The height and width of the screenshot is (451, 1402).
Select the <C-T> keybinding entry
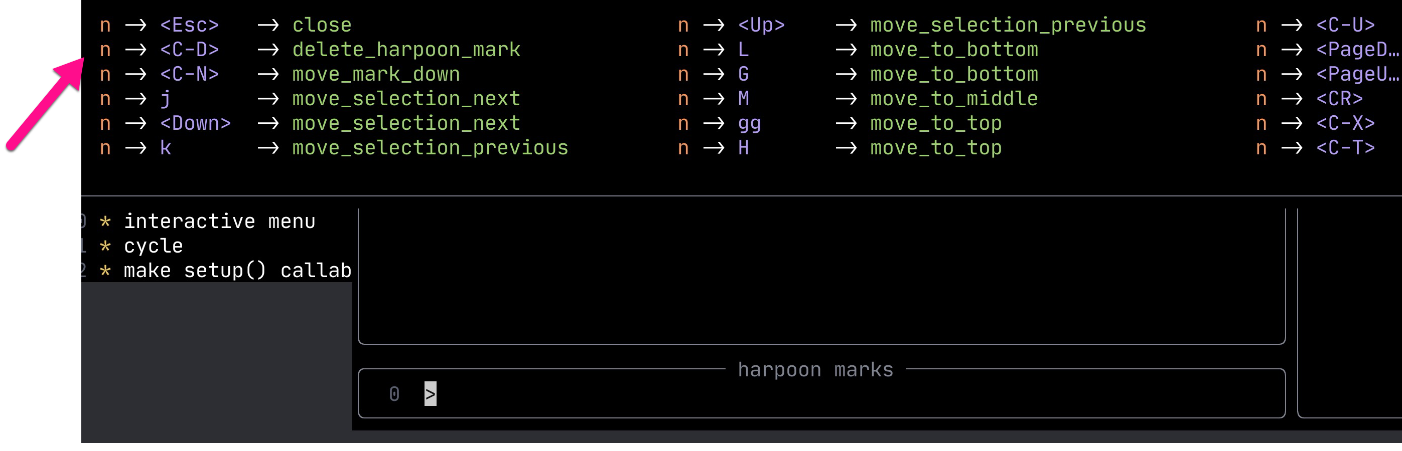tap(1345, 147)
